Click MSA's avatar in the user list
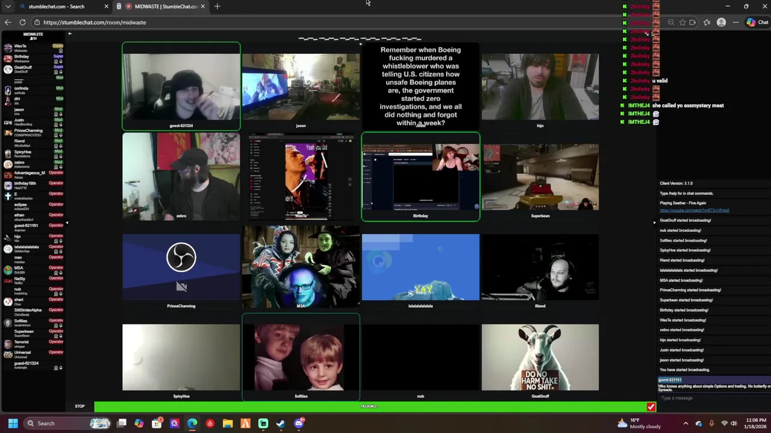Screen dimensions: 771x433 click(x=7, y=270)
